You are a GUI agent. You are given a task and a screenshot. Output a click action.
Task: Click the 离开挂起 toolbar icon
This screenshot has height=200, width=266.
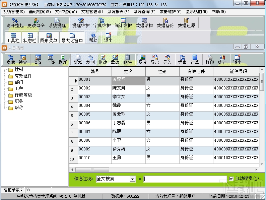click(15, 23)
